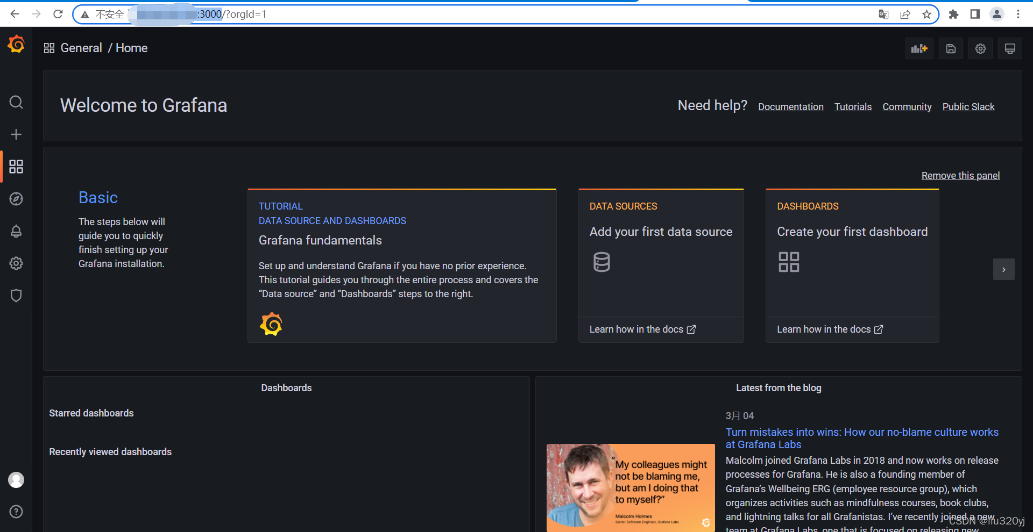Image resolution: width=1033 pixels, height=532 pixels.
Task: Click the Save dashboard icon
Action: click(951, 49)
